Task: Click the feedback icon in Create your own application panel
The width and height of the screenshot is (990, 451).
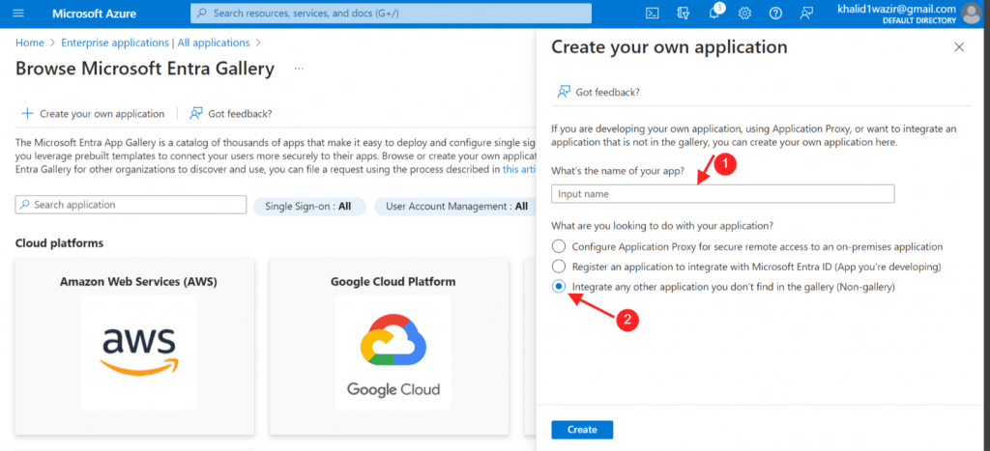Action: coord(564,92)
